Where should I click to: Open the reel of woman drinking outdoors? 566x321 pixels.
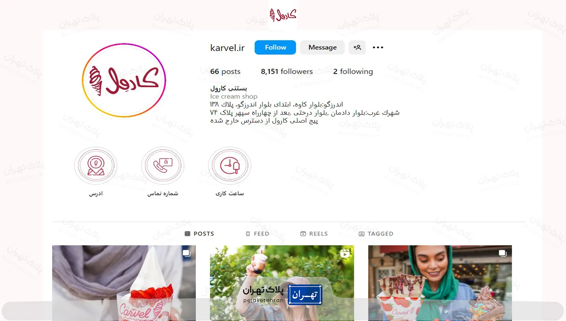click(x=282, y=283)
